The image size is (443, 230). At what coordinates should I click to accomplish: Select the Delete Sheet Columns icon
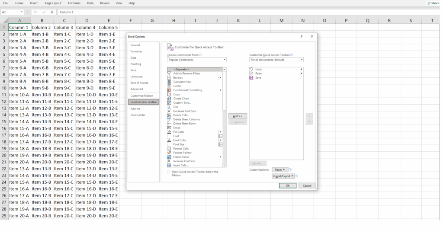(169, 119)
